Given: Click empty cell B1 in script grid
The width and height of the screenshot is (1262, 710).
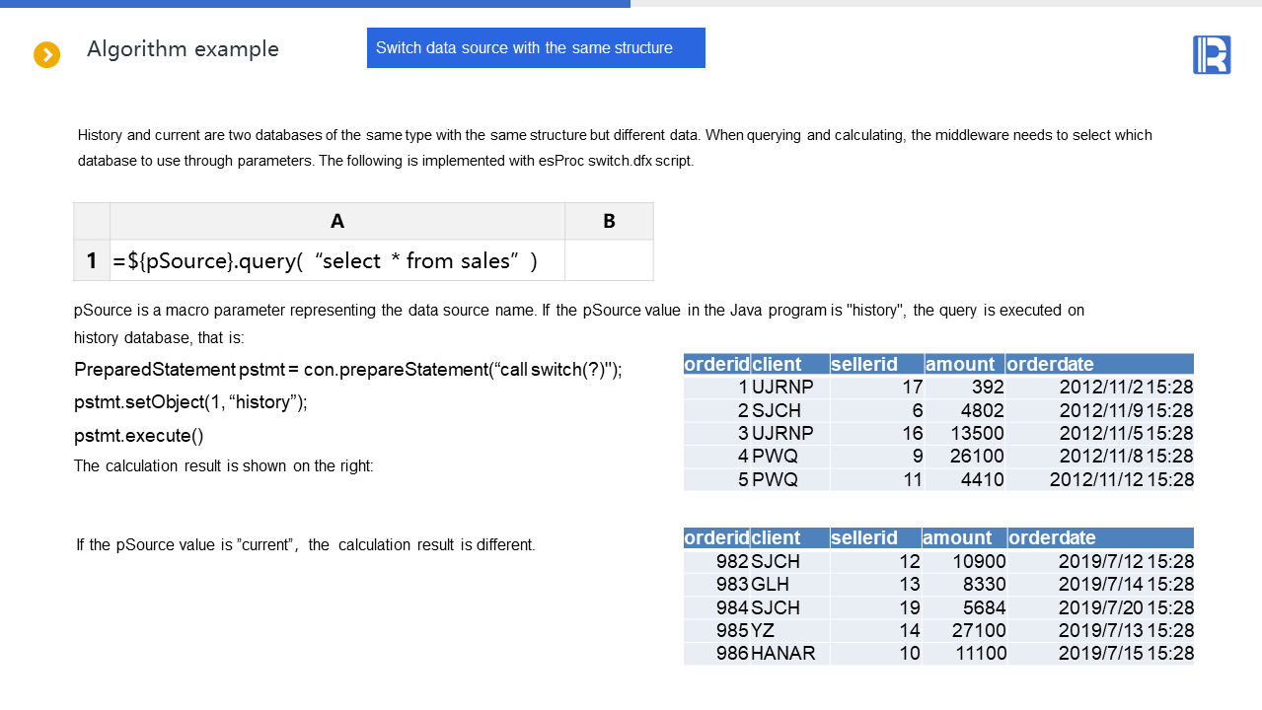Looking at the screenshot, I should [609, 260].
